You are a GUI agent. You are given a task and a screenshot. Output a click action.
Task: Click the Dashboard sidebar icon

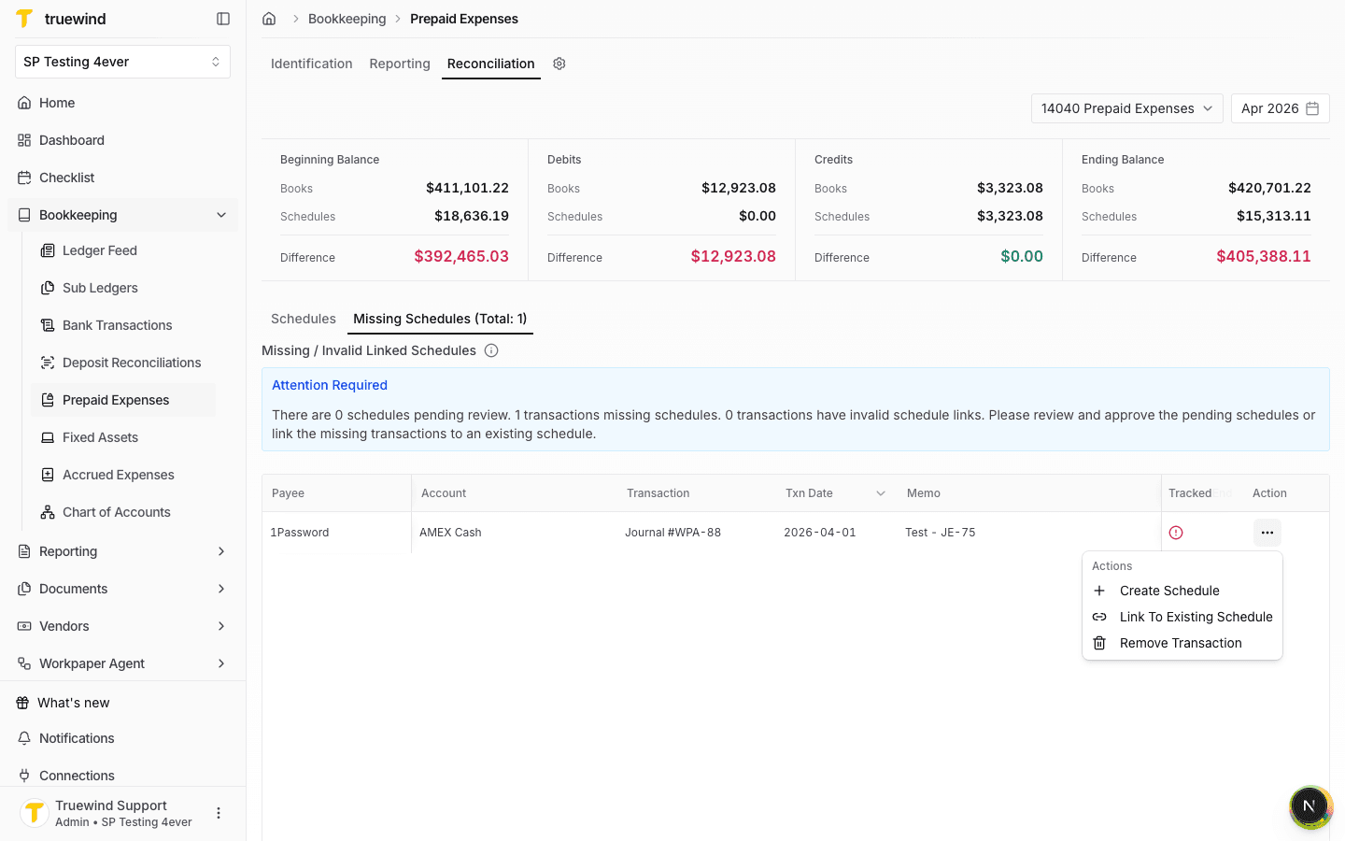(24, 140)
